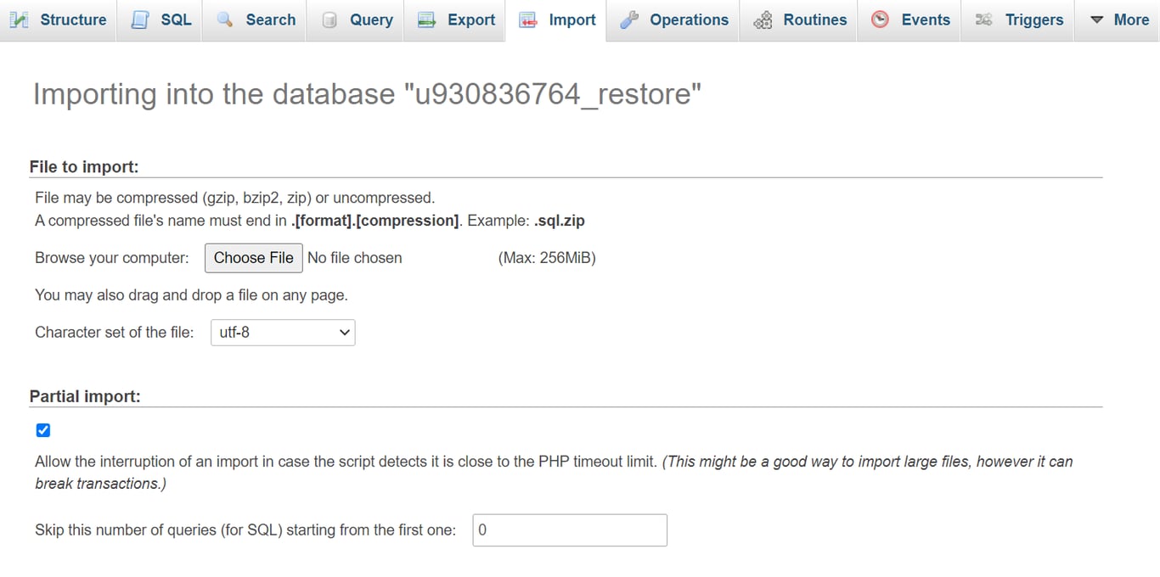Disable the partial import interruption checkbox

point(42,430)
